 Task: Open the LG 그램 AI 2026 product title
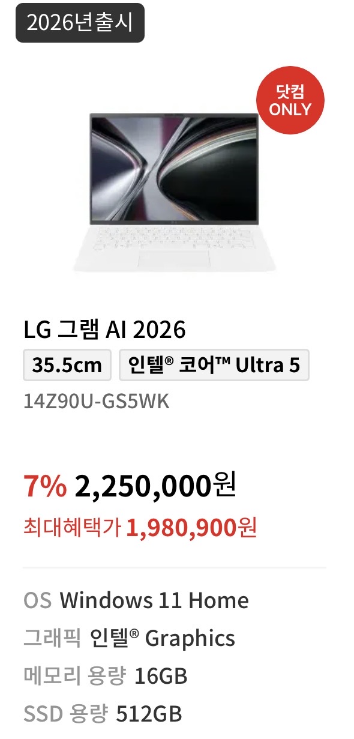pos(104,330)
